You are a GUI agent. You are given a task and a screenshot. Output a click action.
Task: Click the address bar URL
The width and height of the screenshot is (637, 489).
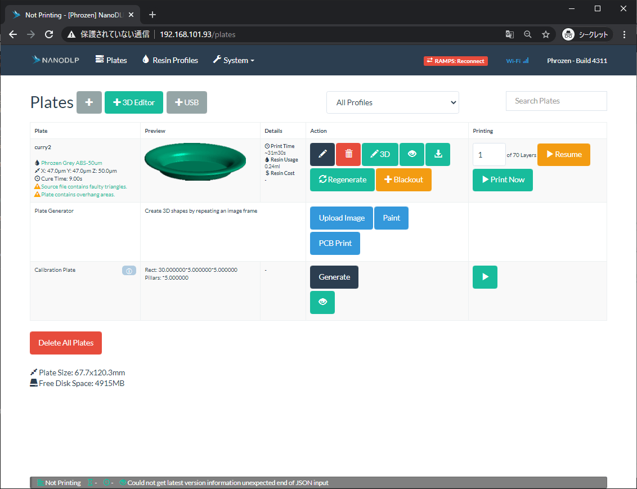[x=198, y=34]
